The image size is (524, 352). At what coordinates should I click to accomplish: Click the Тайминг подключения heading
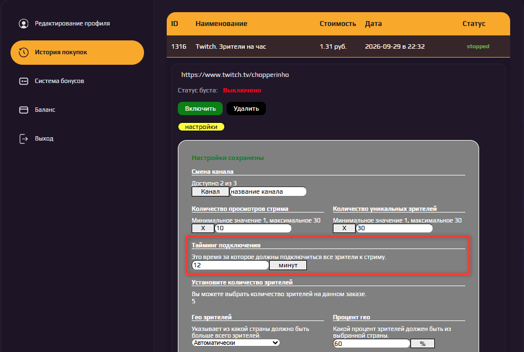[226, 245]
